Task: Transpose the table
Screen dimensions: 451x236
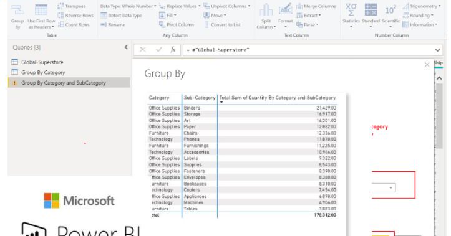Action: [x=72, y=6]
